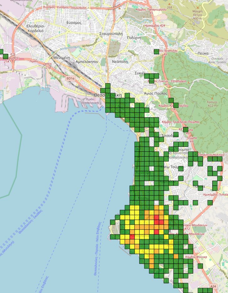Screen dimensions: 228x293
Task: Click the Οικισμός Αγίας Τριάδος label
Action: [218, 60]
